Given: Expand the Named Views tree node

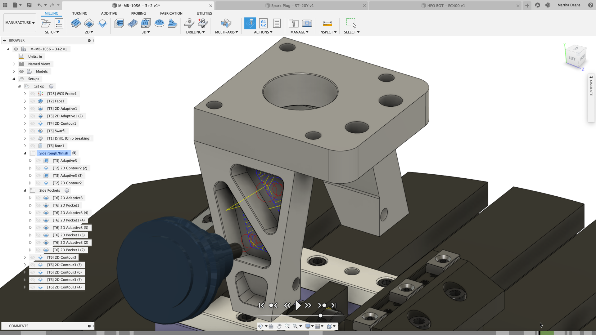Looking at the screenshot, I should 14,64.
